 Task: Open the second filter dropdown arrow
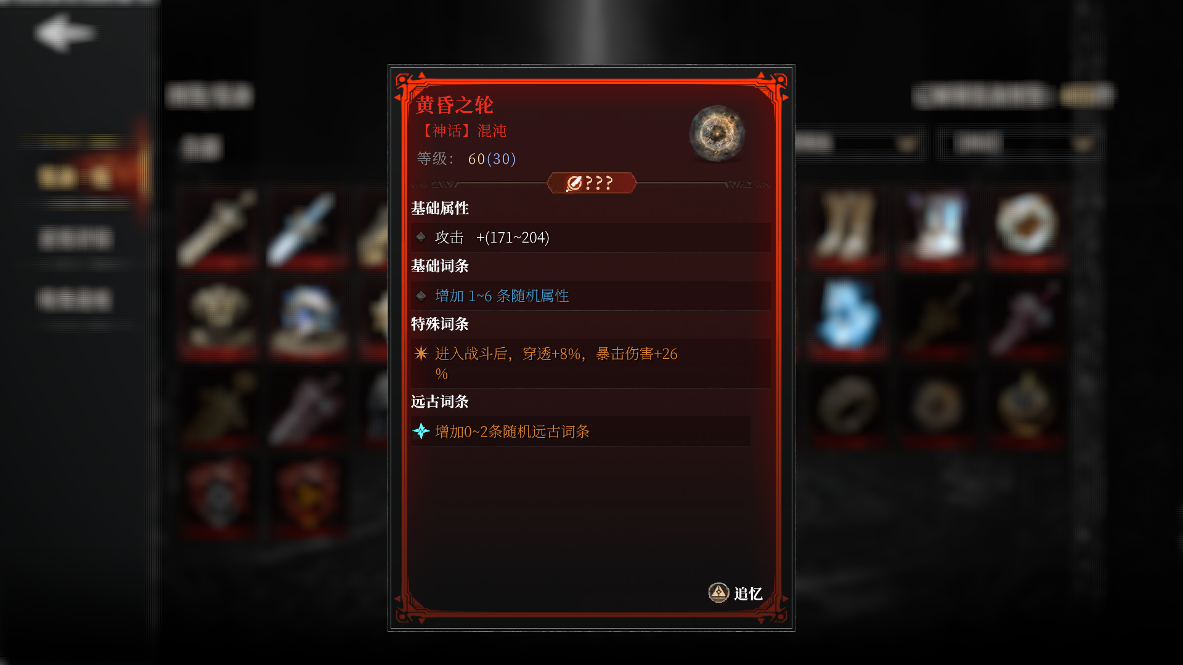pyautogui.click(x=1082, y=144)
